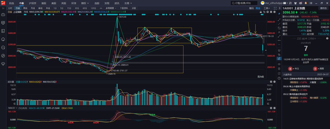
Task: Go to the 自选 watchlist tab
Action: pyautogui.click(x=12, y=3)
